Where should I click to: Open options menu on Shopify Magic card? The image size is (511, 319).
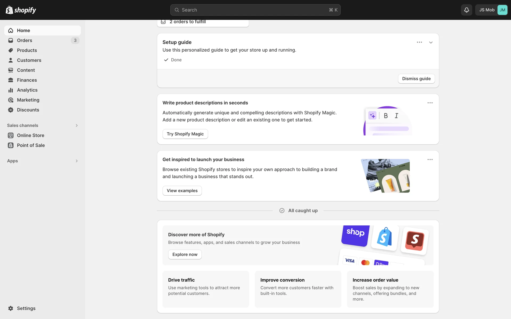(430, 103)
